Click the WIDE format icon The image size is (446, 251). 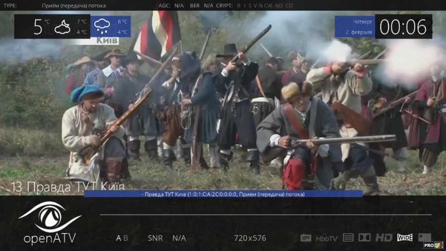click(x=405, y=238)
